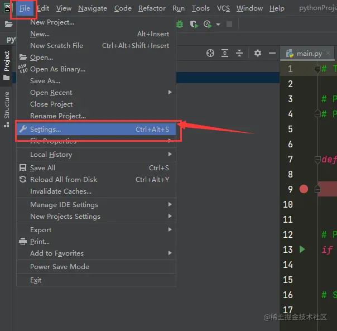Click the Expand All icon in Project panel
Screen dimensions: 337x331
[225, 53]
